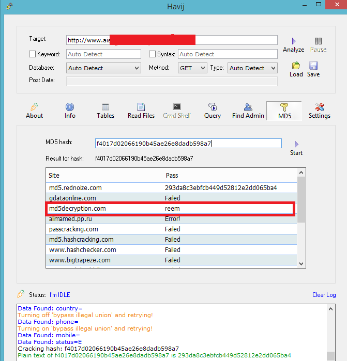The image size is (347, 361).
Task: Click the 'Turning on bypass illegal union' log line
Action: coord(85,328)
